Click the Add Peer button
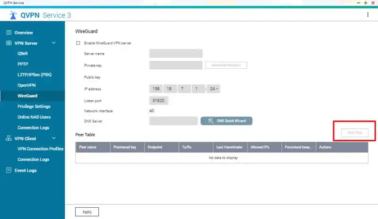The height and width of the screenshot is (219, 378). [x=355, y=132]
